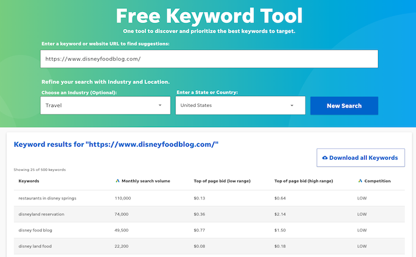
Task: Click the $0.36 low bid value
Action: (199, 214)
